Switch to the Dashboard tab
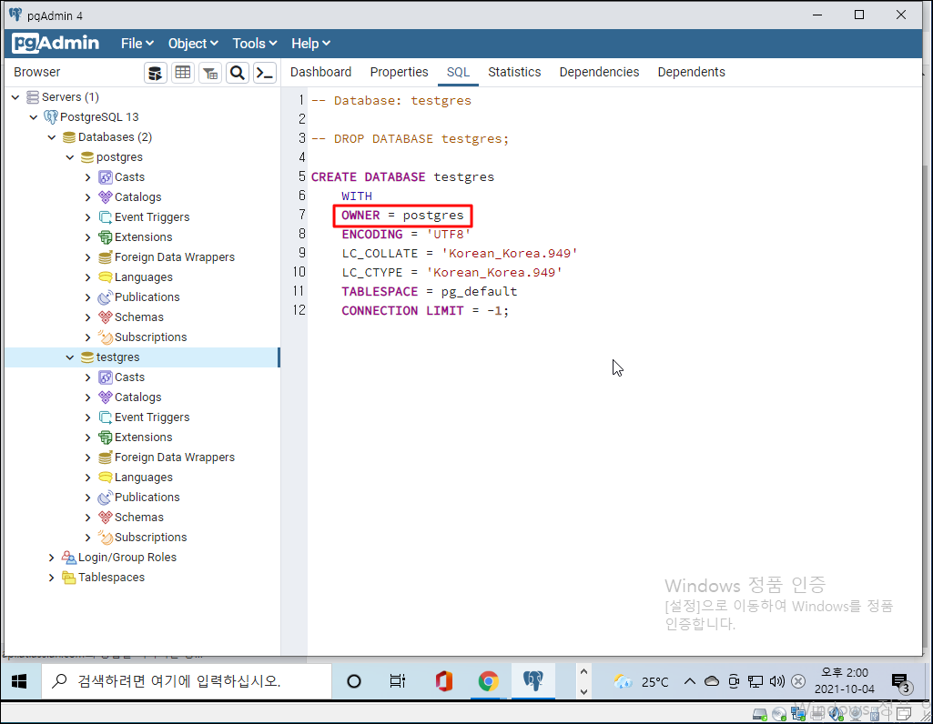 tap(320, 72)
